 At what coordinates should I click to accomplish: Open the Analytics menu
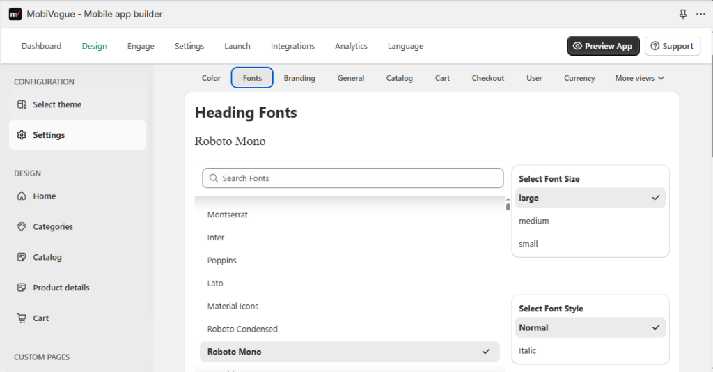tap(351, 46)
